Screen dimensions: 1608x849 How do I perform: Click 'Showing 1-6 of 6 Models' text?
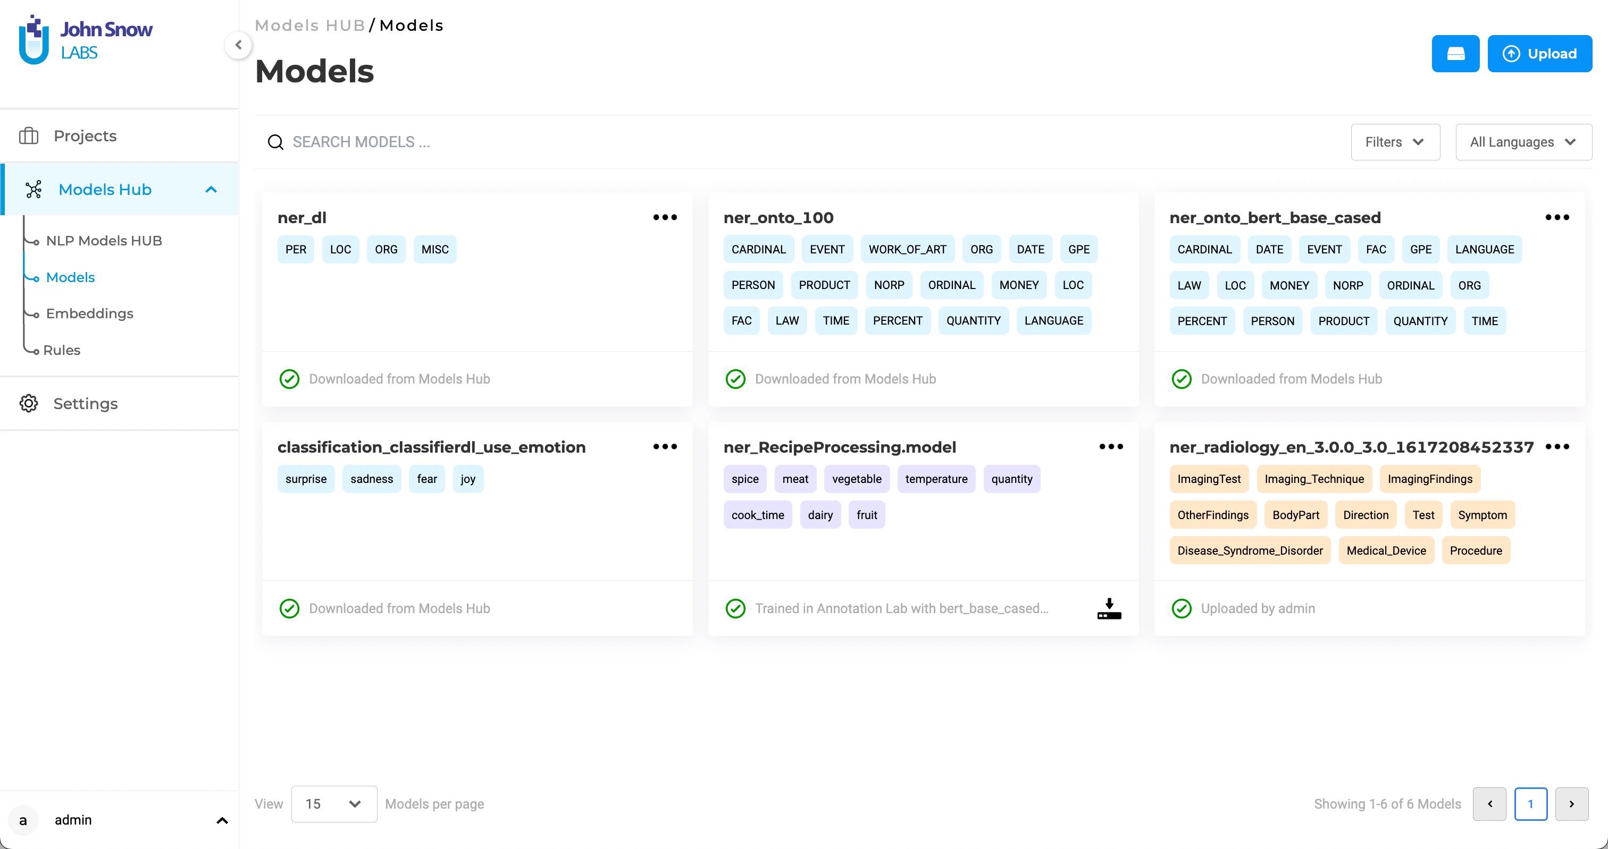(1387, 804)
